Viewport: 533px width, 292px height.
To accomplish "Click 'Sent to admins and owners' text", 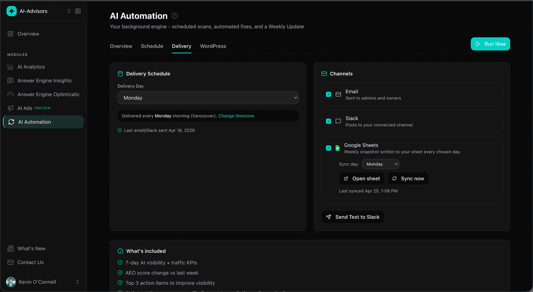I will click(373, 98).
